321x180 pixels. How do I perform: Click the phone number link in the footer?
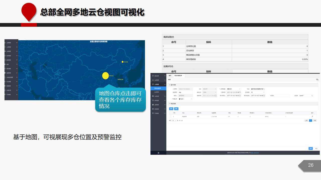[255, 152]
